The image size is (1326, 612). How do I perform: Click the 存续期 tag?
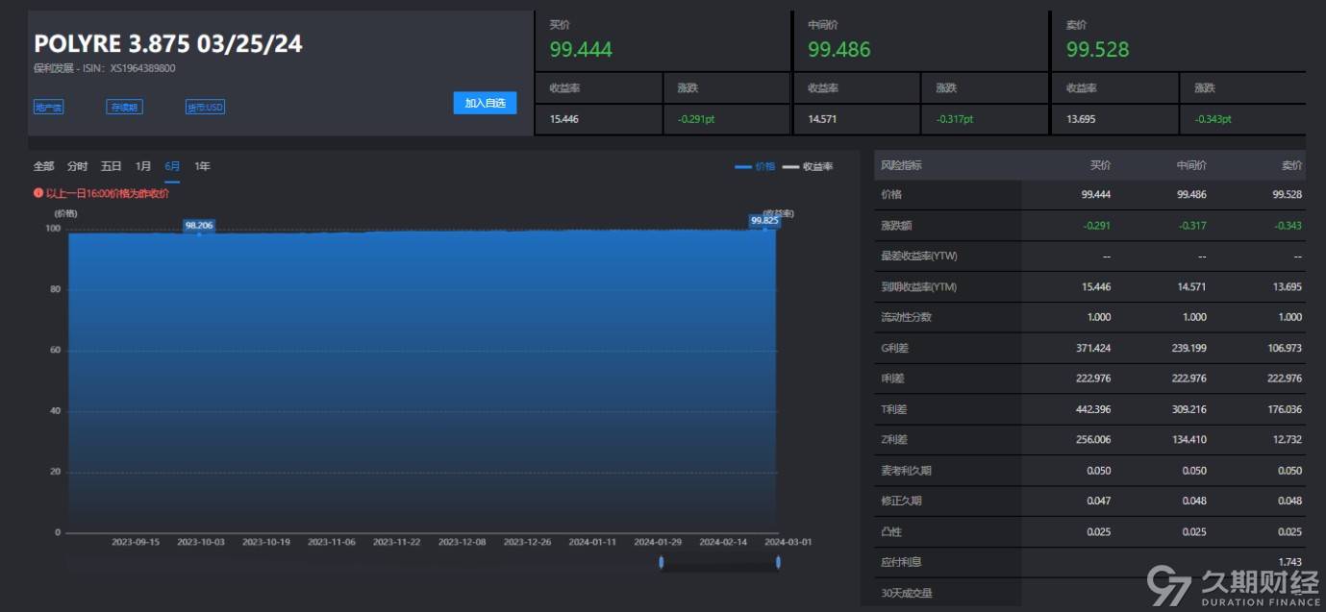tap(124, 107)
